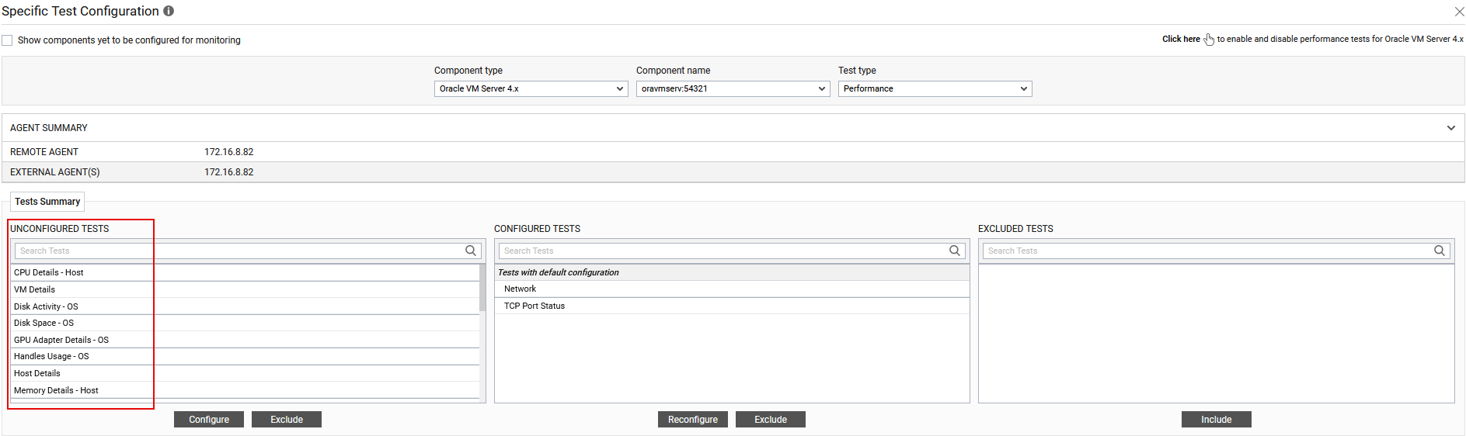Select the Tests Summary tab
Screen dimensions: 1466x436
tap(47, 202)
